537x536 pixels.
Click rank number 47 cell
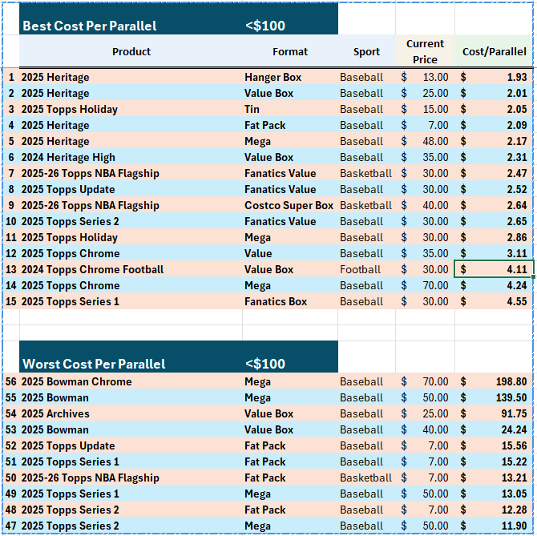tap(11, 526)
